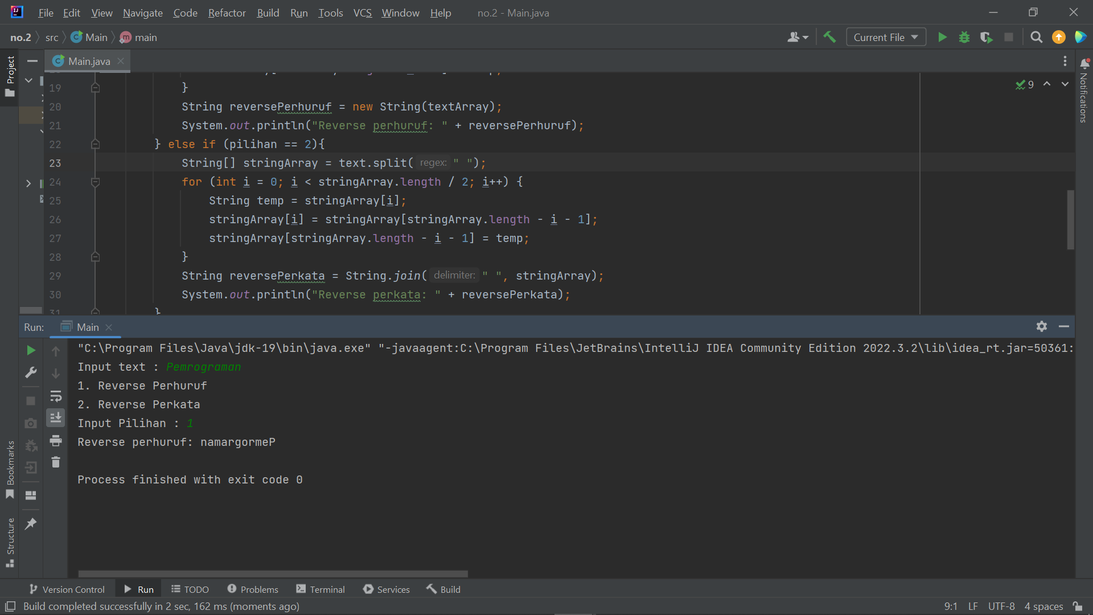The image size is (1093, 615).
Task: Run Main using the green play toolbar icon
Action: click(942, 37)
